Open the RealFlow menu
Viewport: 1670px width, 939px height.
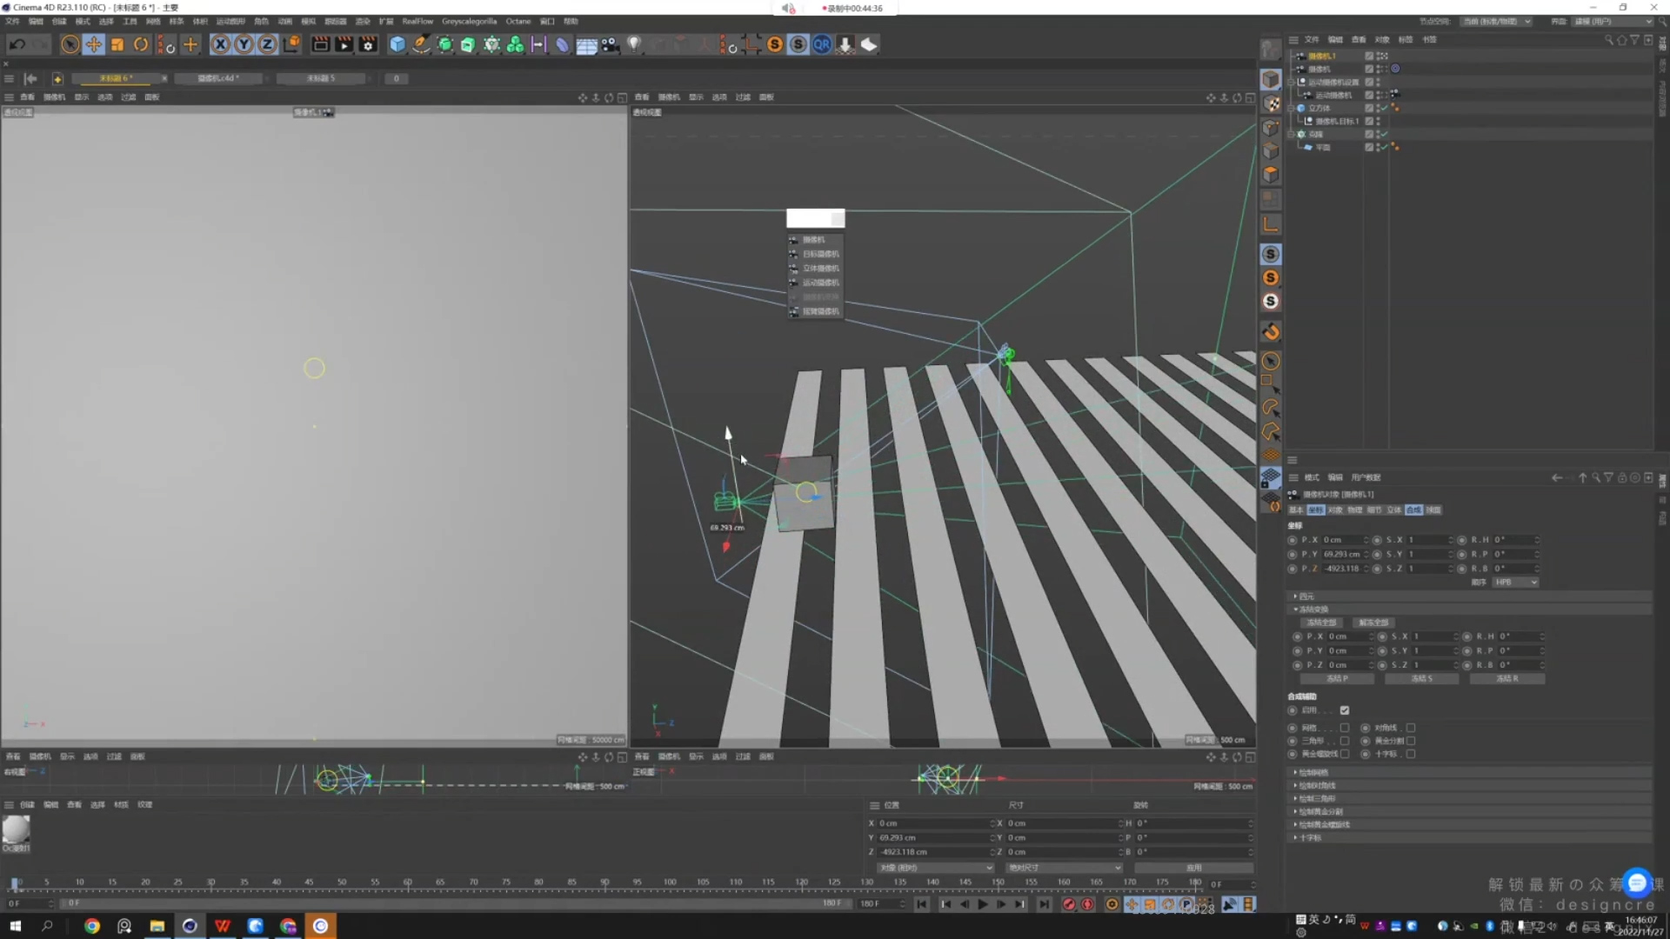click(417, 21)
